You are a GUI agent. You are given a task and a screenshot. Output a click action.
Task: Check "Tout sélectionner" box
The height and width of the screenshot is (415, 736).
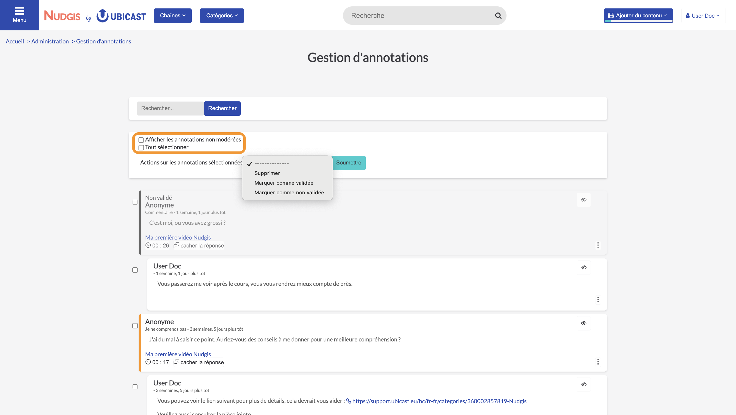141,148
